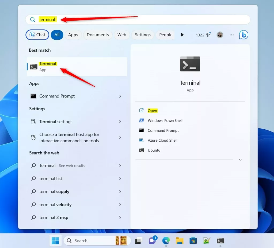The image size is (274, 248).
Task: Open Task View from the taskbar
Action: pyautogui.click(x=139, y=241)
